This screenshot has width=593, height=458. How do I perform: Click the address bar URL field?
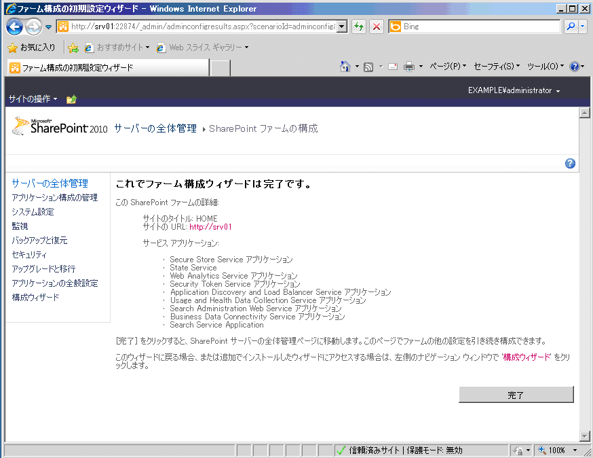(197, 27)
